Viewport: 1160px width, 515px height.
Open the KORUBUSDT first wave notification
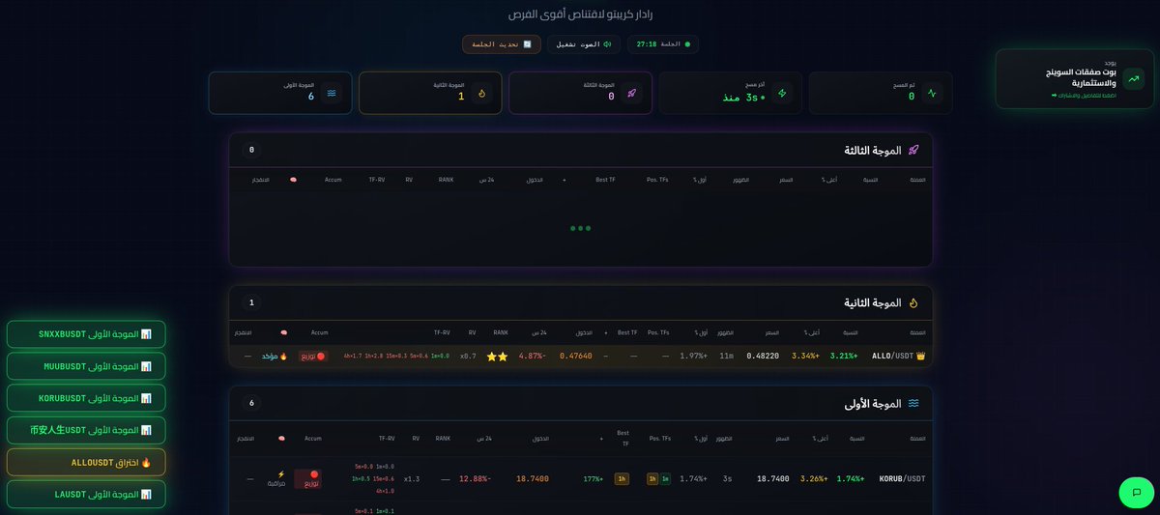pos(86,398)
